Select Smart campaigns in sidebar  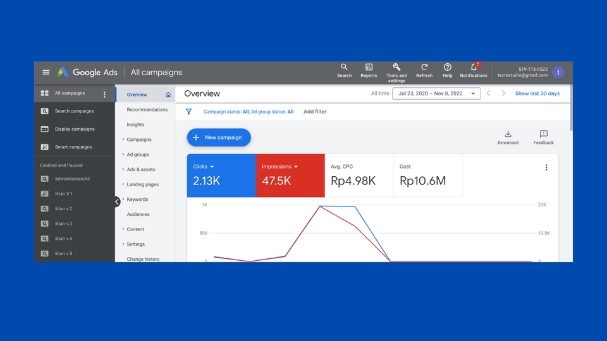(73, 147)
